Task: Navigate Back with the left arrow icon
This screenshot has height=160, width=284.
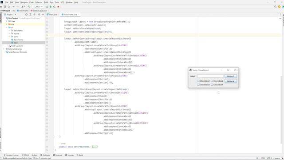Action: click(x=14, y=7)
